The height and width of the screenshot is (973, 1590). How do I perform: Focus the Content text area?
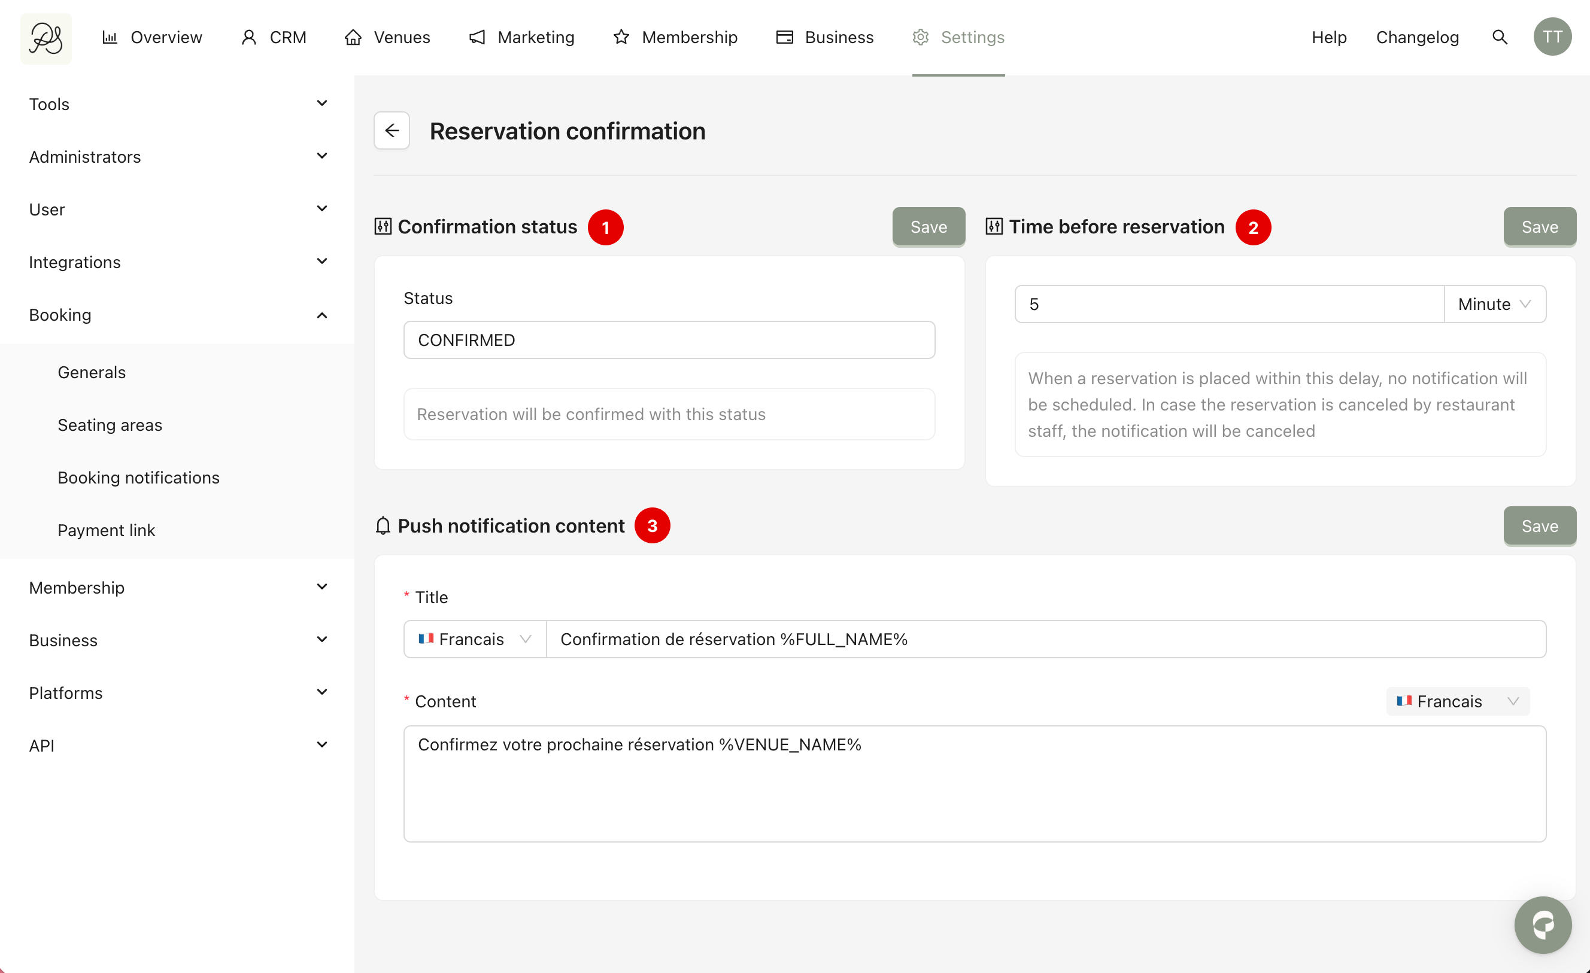(x=975, y=783)
